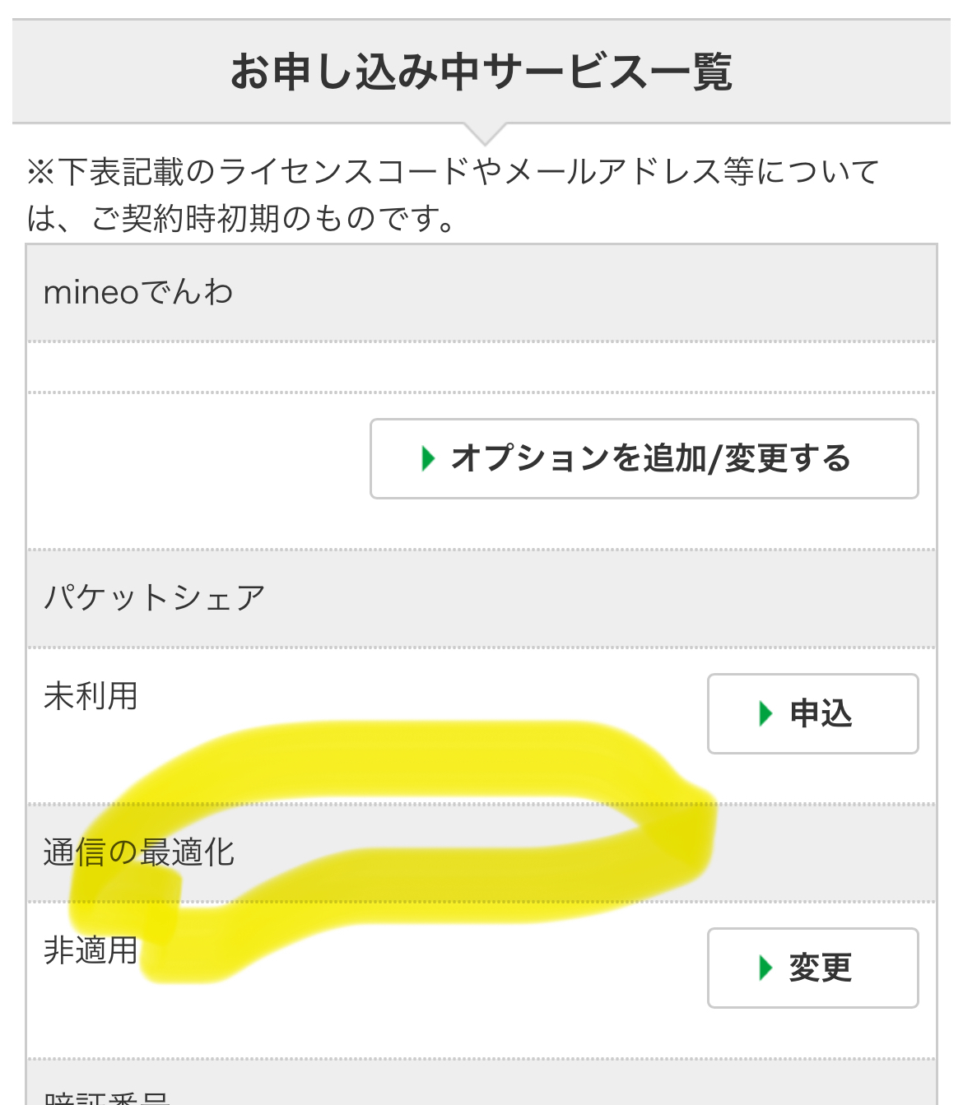
Task: Tap the 申込 button label for パケットシェア
Action: pyautogui.click(x=821, y=713)
